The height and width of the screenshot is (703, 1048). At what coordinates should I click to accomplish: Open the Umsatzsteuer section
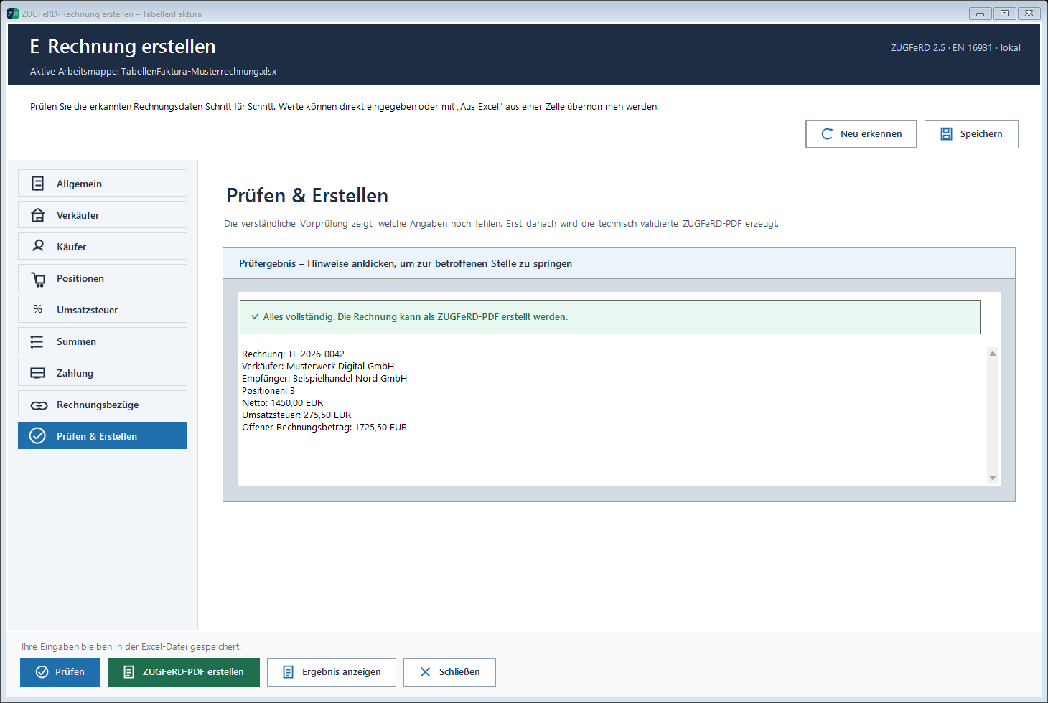(103, 309)
